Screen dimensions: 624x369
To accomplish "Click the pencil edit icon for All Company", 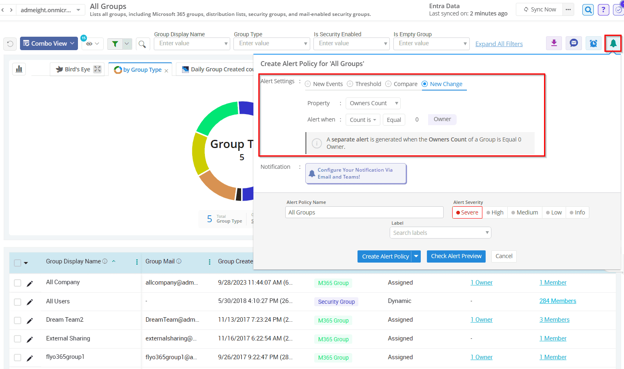I will (30, 283).
